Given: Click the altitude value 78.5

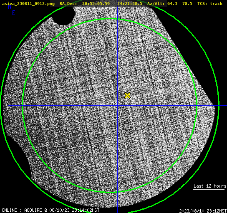Looking at the screenshot, I should point(187,3).
